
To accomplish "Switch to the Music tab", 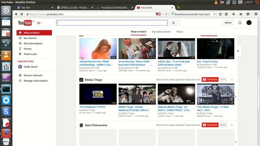I will pos(180,32).
